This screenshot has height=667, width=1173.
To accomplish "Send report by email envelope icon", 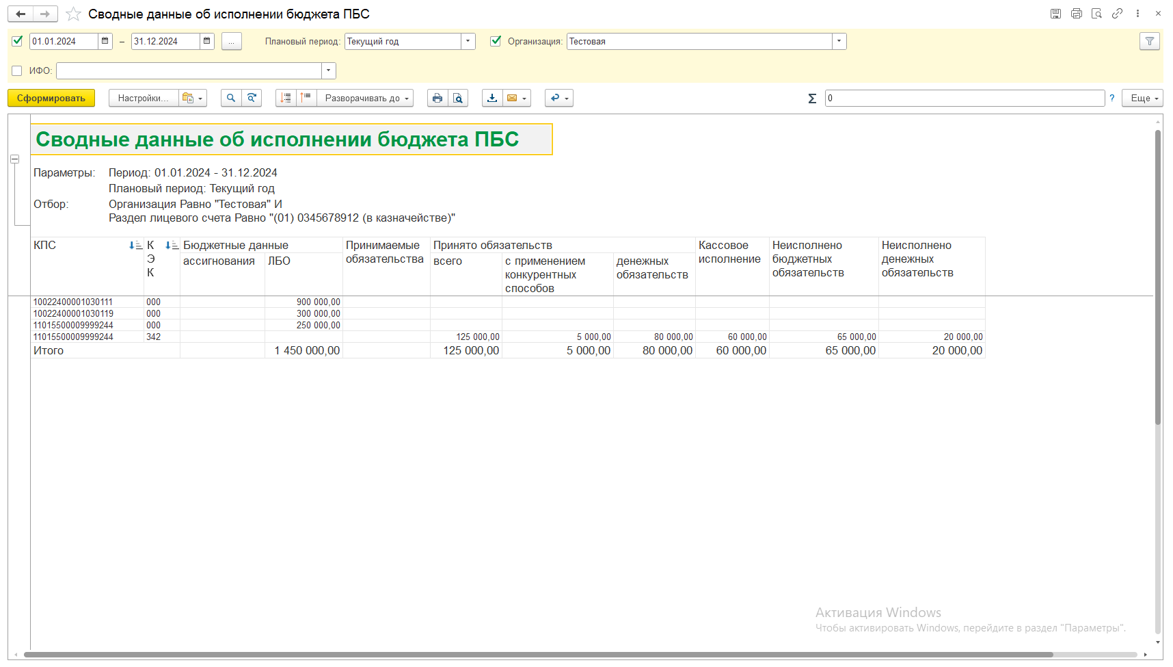I will pyautogui.click(x=512, y=98).
